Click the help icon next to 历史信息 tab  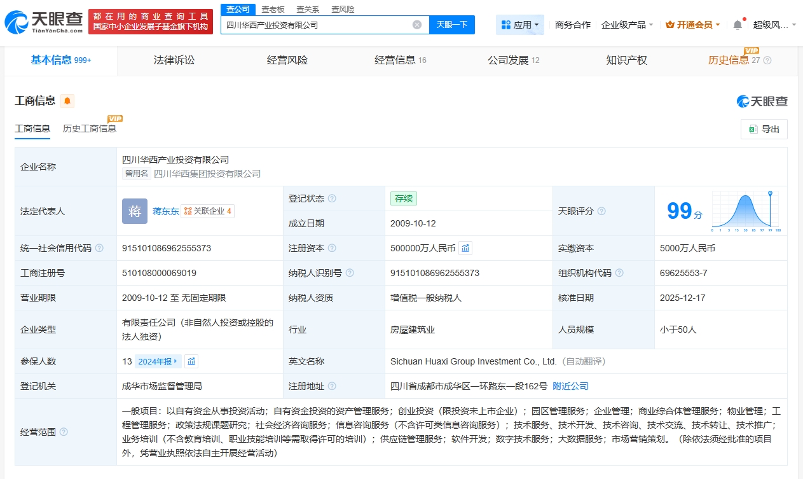point(767,60)
